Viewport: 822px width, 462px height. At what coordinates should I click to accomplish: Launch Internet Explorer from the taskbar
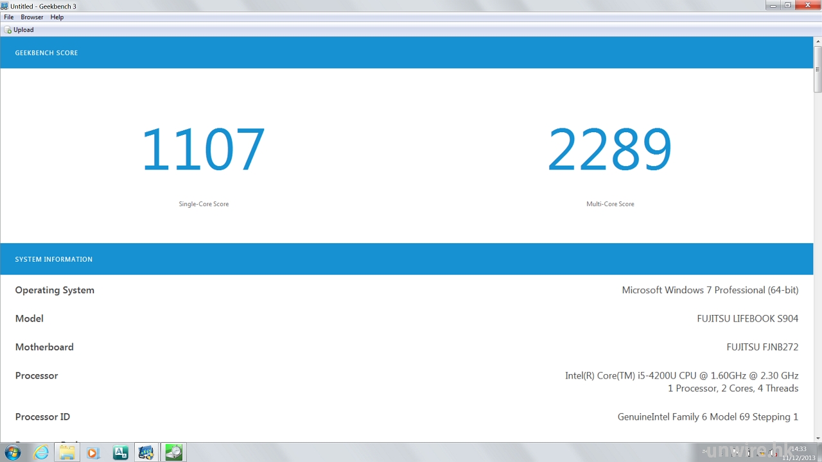coord(41,452)
